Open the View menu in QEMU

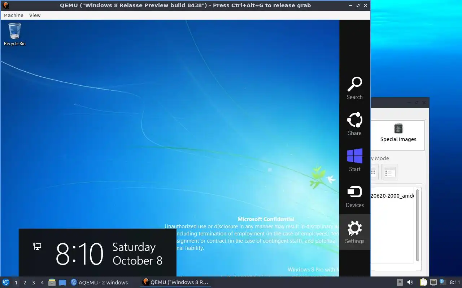pos(35,15)
